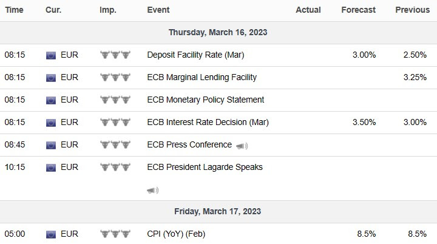Click Thursday, March 16, 2023 date header

click(x=218, y=32)
